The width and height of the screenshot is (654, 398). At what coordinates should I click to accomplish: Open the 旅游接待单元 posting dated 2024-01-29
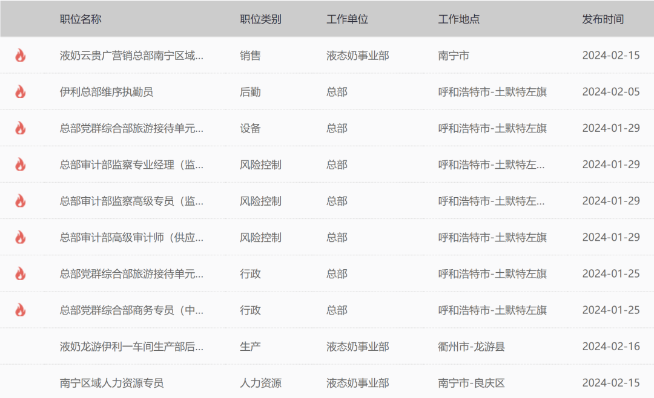coord(131,128)
